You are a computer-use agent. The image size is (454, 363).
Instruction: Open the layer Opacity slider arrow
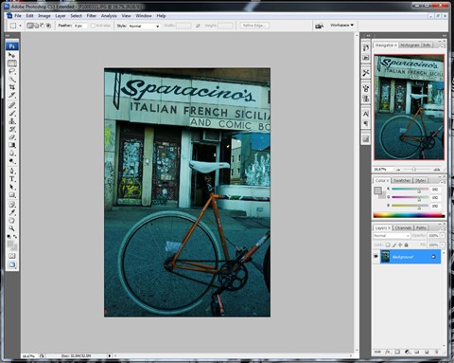443,236
